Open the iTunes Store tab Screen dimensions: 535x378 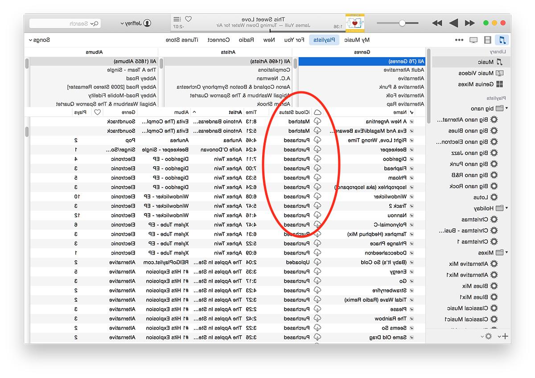point(182,40)
